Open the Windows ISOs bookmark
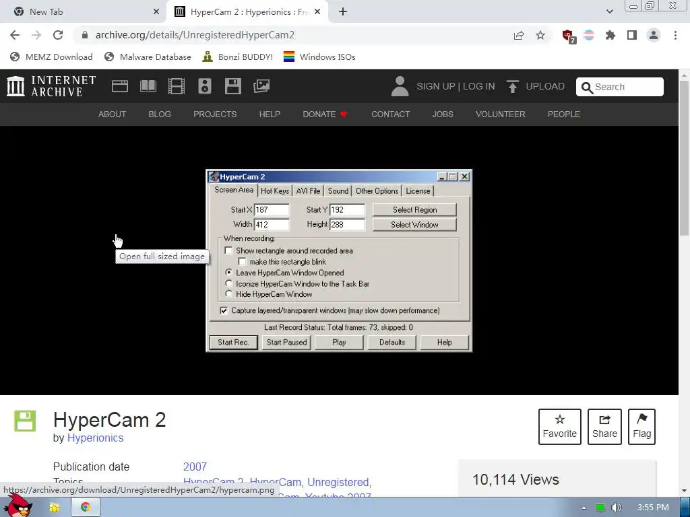The width and height of the screenshot is (690, 517). (319, 57)
